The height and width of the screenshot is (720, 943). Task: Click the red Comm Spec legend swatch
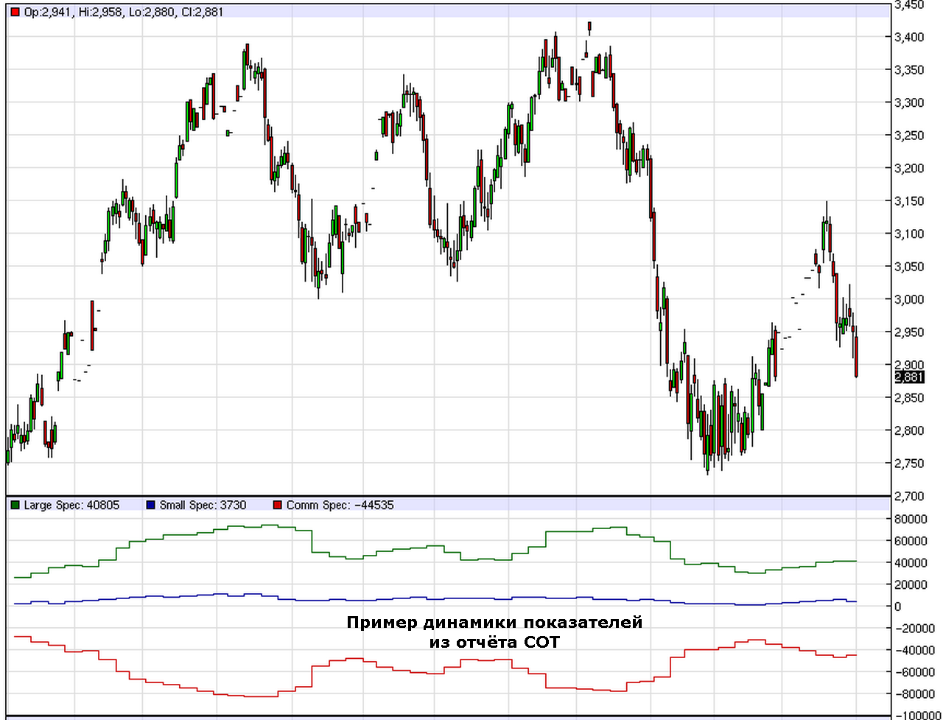[278, 505]
